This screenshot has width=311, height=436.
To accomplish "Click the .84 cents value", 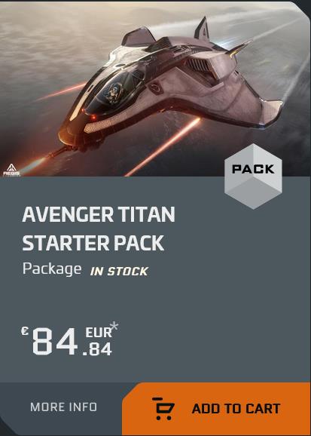I will 97,349.
